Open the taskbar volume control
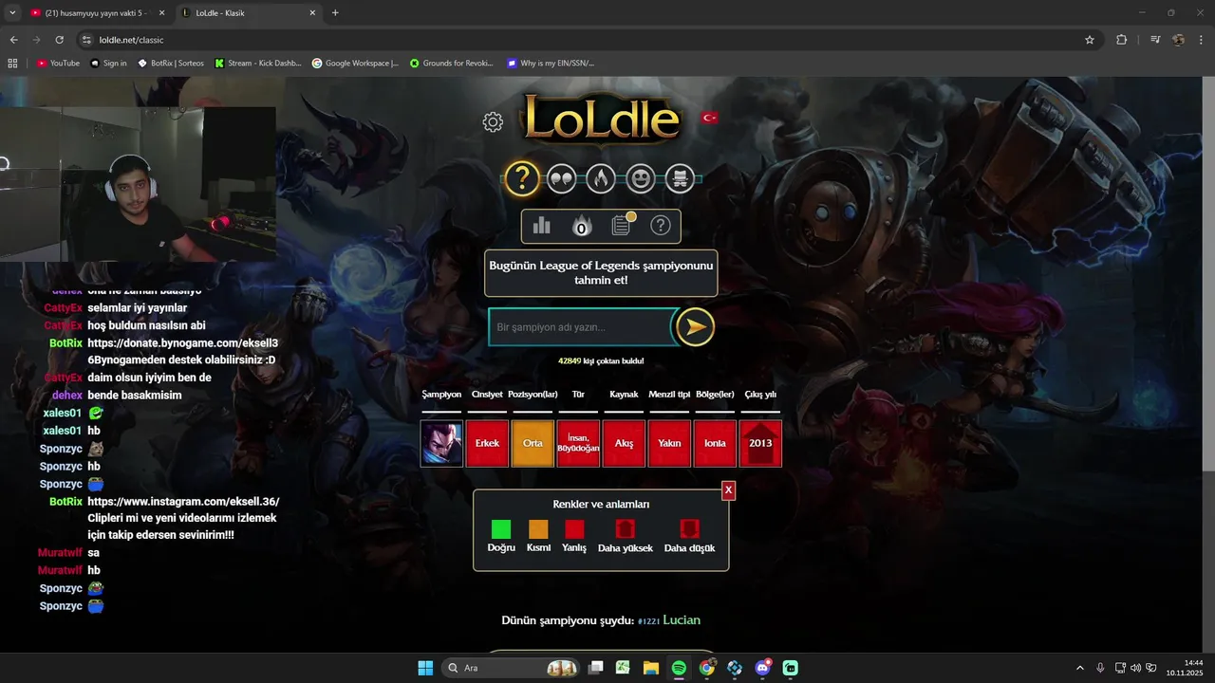This screenshot has width=1215, height=683. 1135,668
